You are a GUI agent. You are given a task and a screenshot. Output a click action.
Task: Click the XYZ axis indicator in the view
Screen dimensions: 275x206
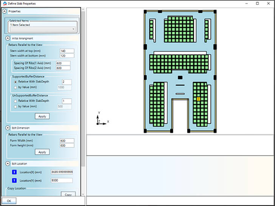100,120
